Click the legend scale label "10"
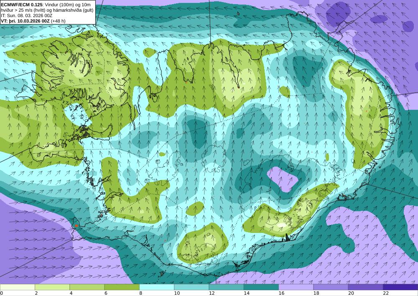 [177, 293]
